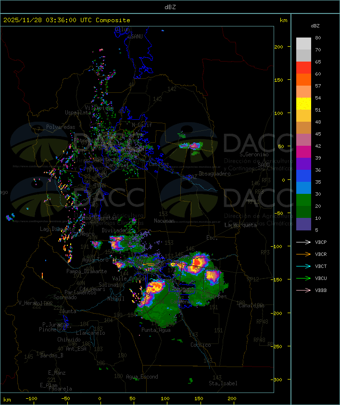Click the Sosneado place label
The height and width of the screenshot is (405, 340).
(65, 297)
